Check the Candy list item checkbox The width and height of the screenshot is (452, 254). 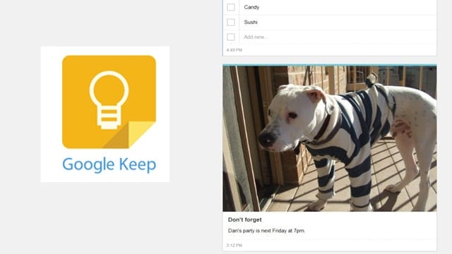231,7
